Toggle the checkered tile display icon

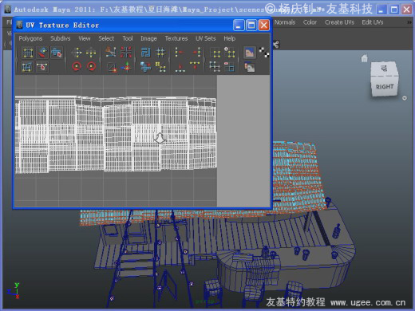pos(264,53)
